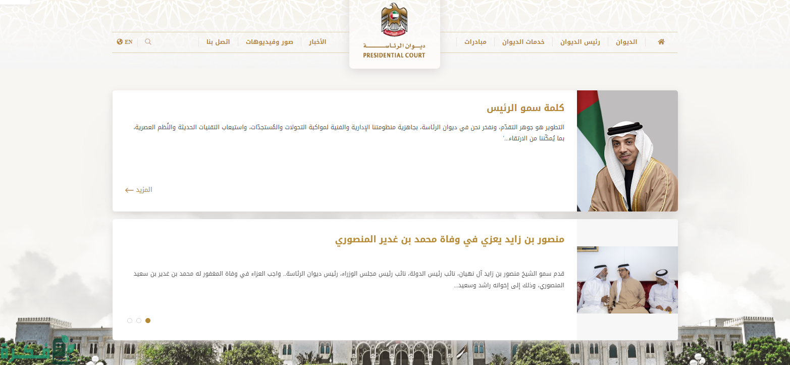Open the الديوان menu item
Viewport: 790px width, 365px height.
click(x=626, y=42)
